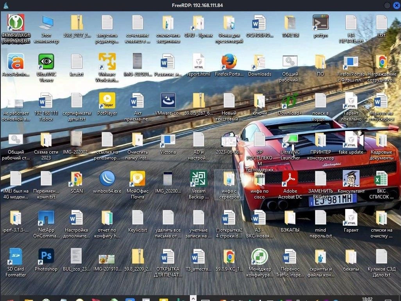
Task: Open the PotPlayer shortcut
Action: (x=107, y=101)
